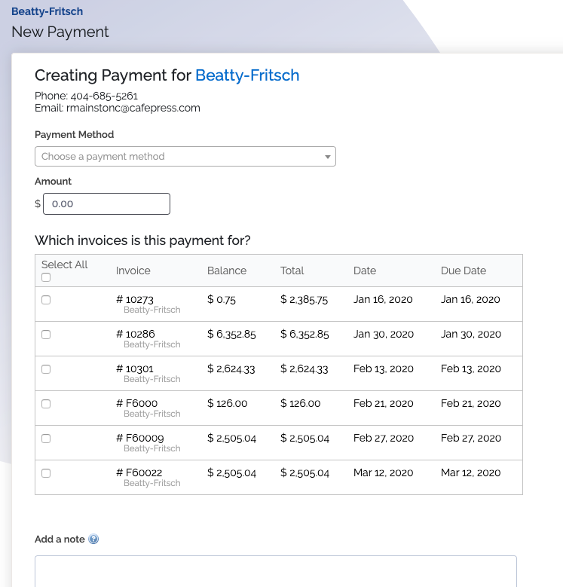Click invoice number # 10301
The height and width of the screenshot is (587, 563).
click(135, 368)
